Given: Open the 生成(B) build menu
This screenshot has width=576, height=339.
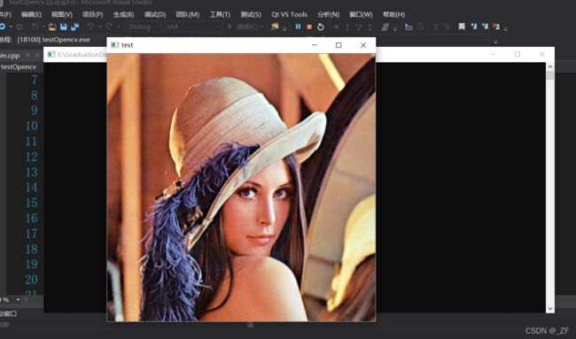Looking at the screenshot, I should (x=123, y=15).
